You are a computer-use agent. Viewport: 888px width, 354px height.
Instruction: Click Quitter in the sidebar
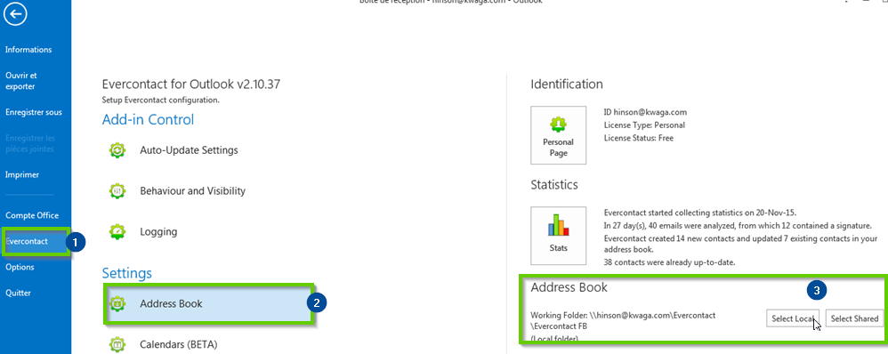(18, 294)
